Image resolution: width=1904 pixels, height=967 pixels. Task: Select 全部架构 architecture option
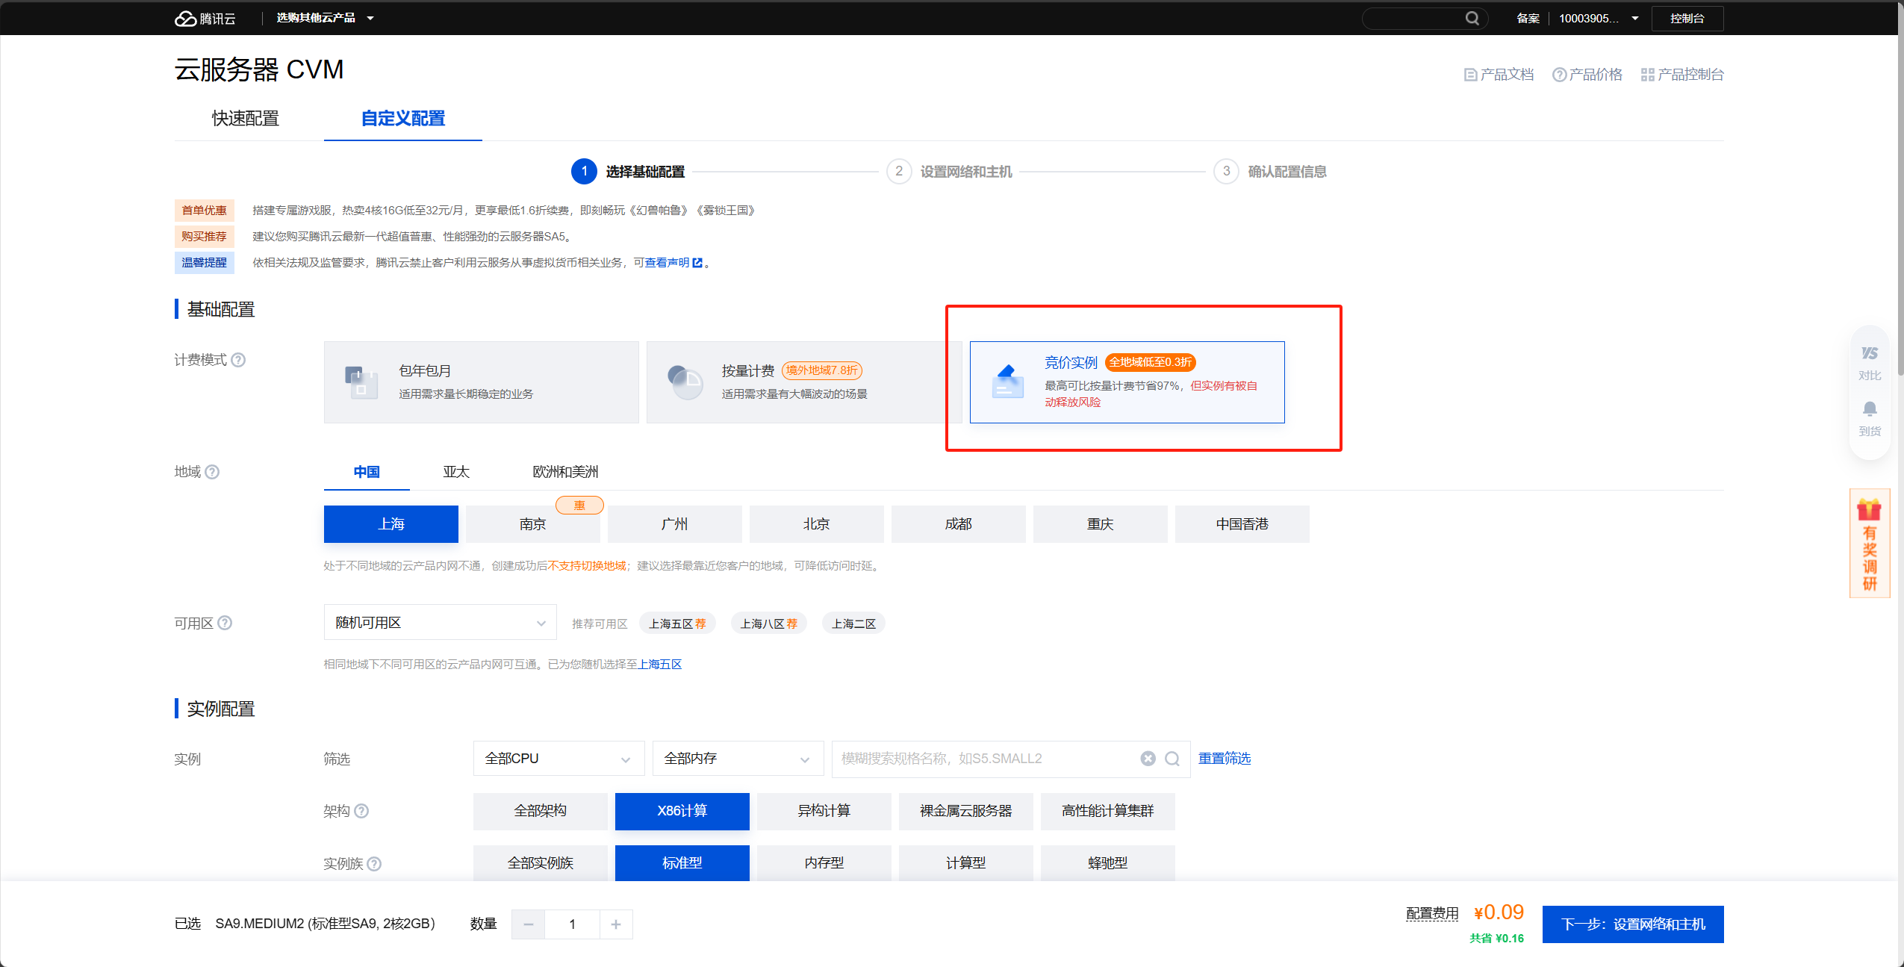[x=541, y=811]
